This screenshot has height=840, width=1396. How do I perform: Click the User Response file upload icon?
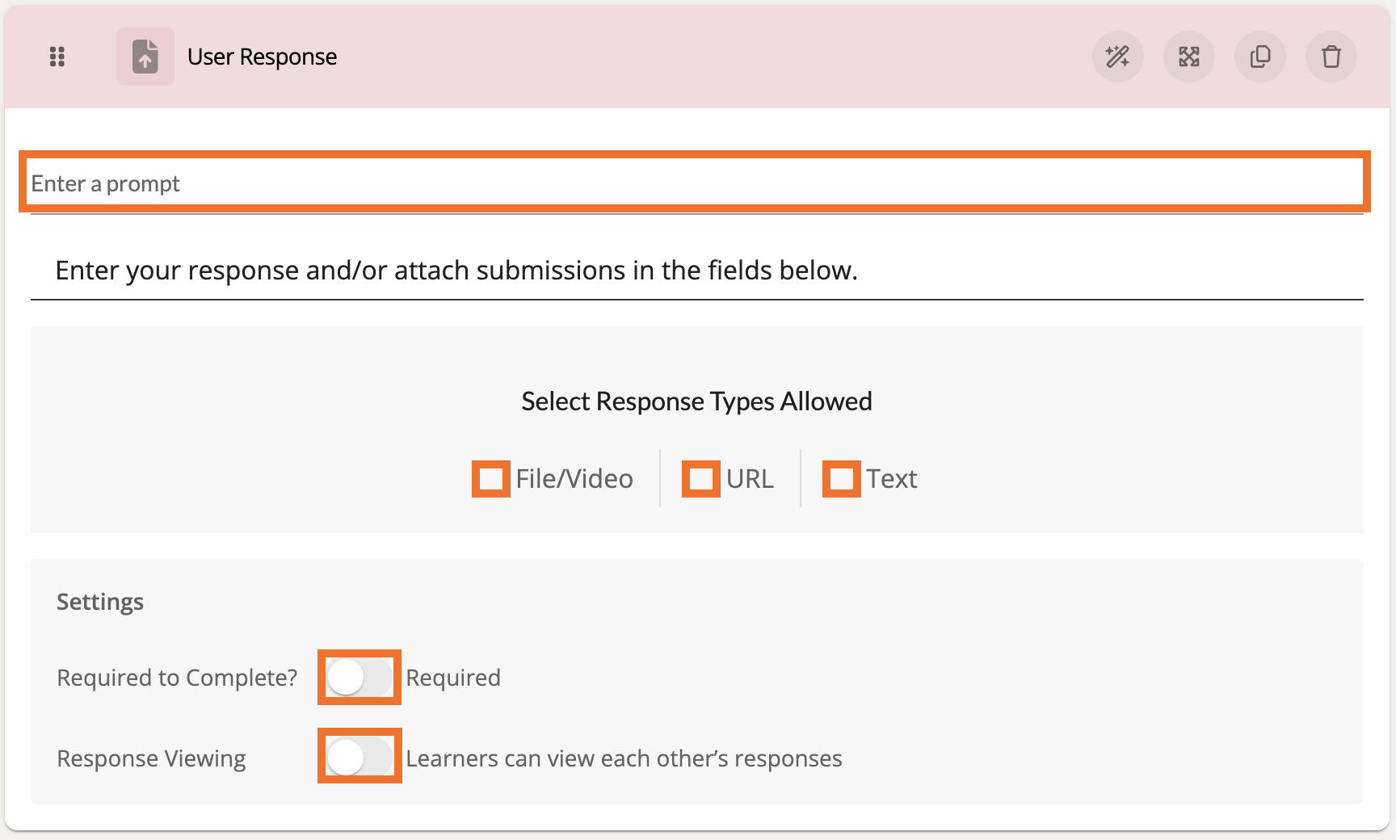click(145, 57)
